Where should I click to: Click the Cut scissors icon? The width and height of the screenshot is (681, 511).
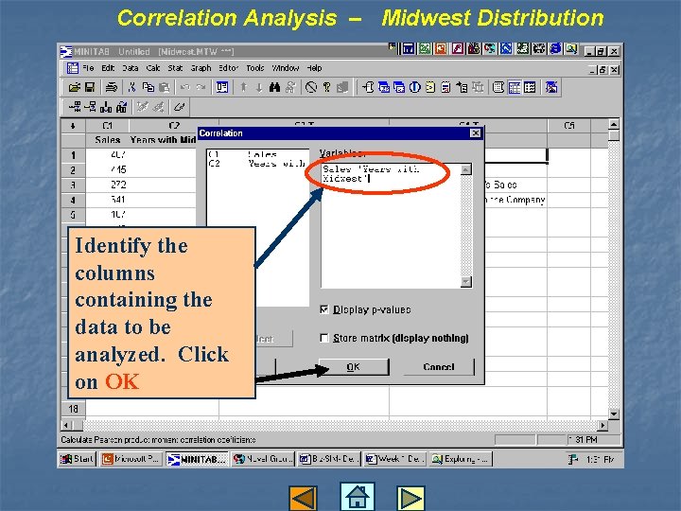tap(132, 87)
